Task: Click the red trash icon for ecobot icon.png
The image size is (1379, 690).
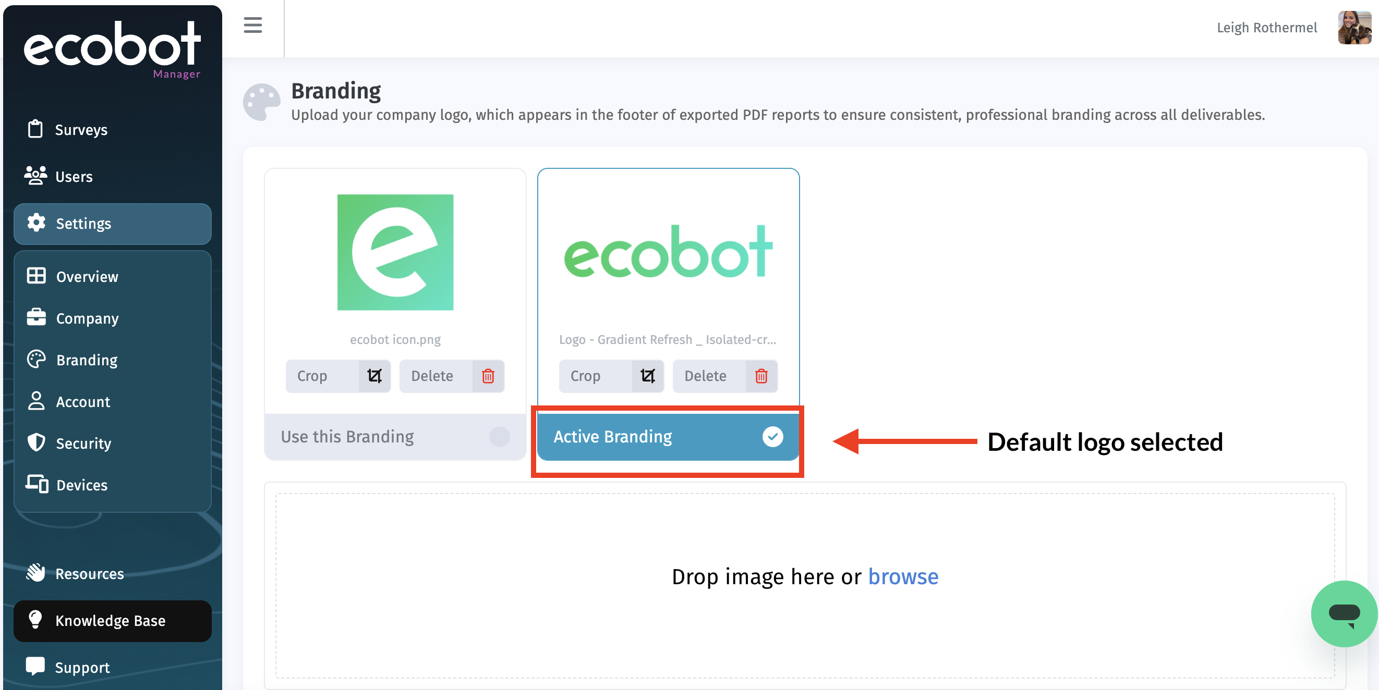Action: coord(488,376)
